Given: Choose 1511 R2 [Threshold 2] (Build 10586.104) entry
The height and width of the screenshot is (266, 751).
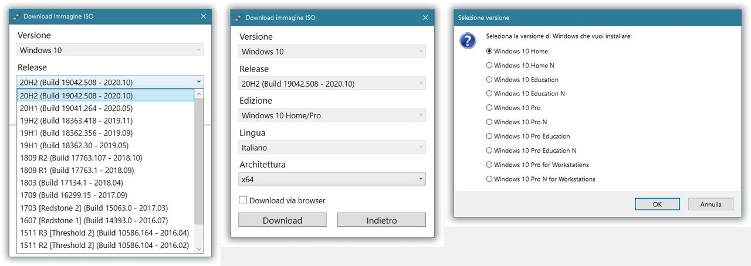Looking at the screenshot, I should [106, 245].
